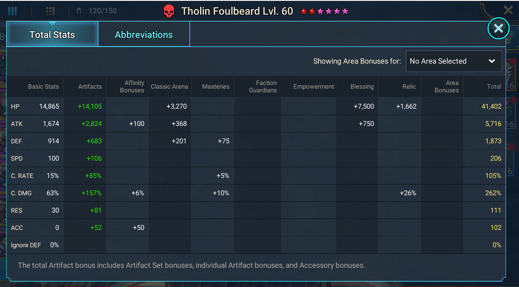Click the dropdown chevron for area bonuses

pos(492,61)
